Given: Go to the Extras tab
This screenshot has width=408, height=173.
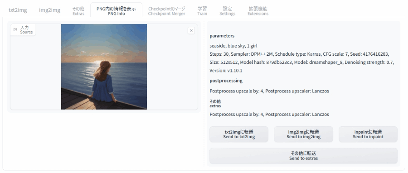Looking at the screenshot, I should click(78, 11).
